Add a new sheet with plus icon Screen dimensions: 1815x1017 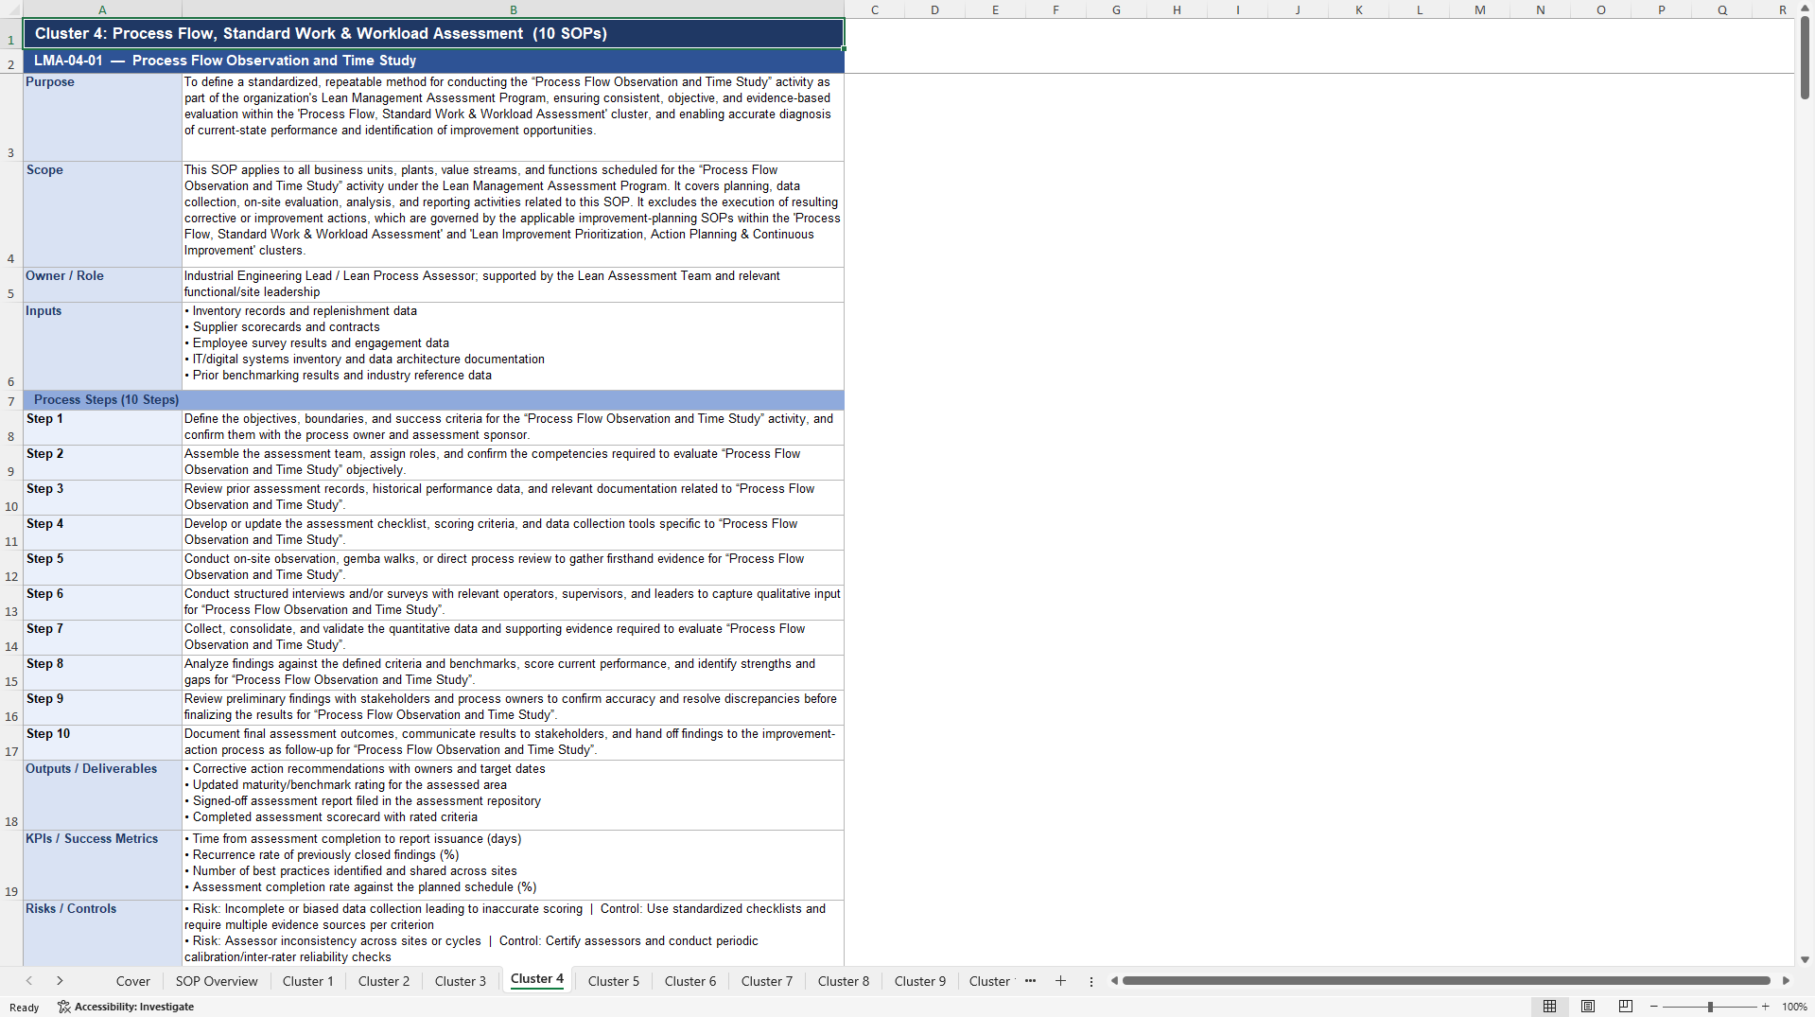tap(1060, 981)
